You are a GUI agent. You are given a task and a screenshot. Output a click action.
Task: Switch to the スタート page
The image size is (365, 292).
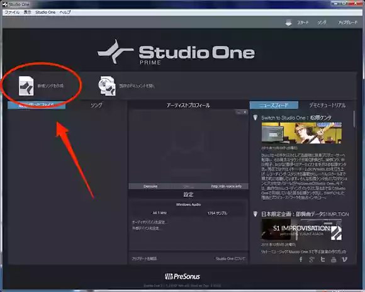tap(303, 23)
